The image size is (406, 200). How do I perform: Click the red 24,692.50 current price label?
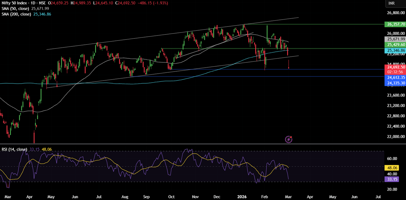tap(395, 67)
